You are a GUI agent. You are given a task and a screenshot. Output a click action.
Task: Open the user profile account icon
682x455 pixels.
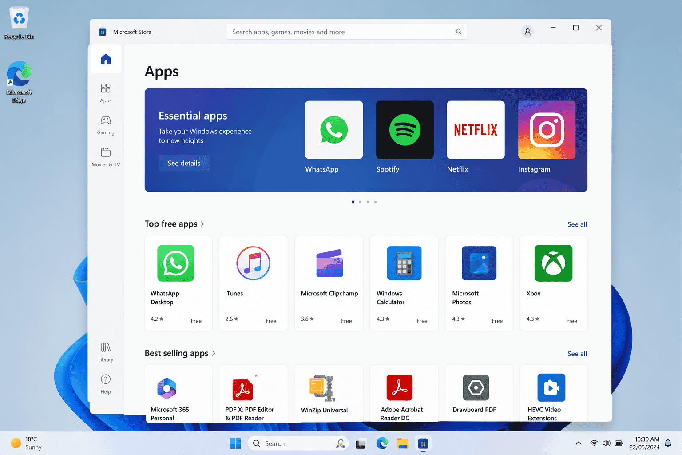[x=527, y=32]
